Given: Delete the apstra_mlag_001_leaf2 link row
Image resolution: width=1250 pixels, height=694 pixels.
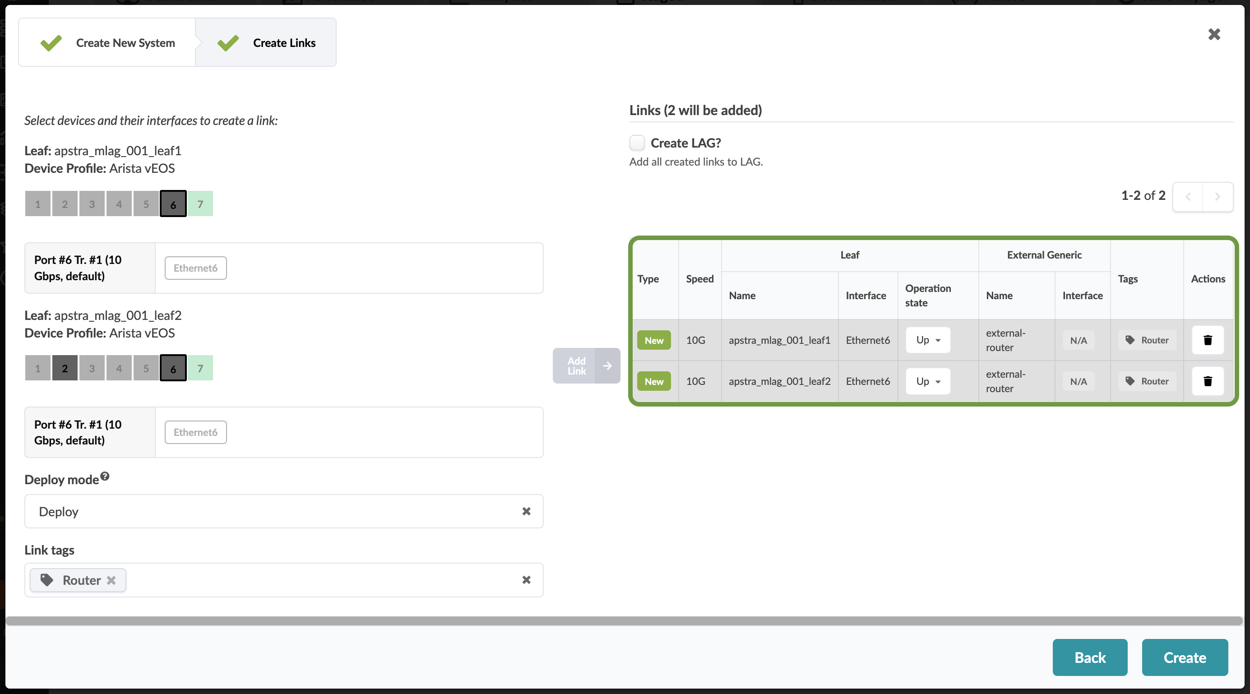Looking at the screenshot, I should 1207,381.
